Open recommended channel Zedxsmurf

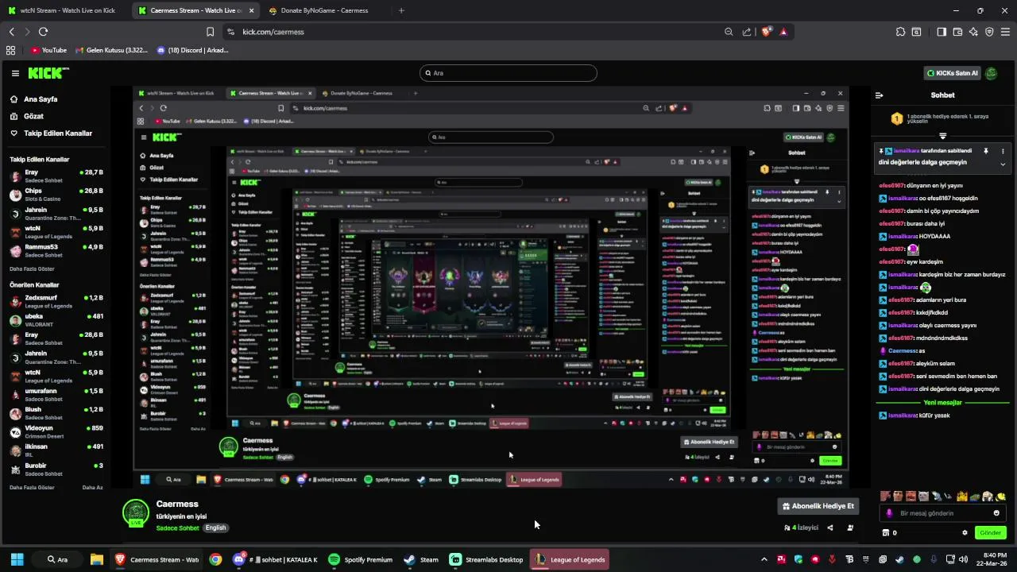(56, 301)
